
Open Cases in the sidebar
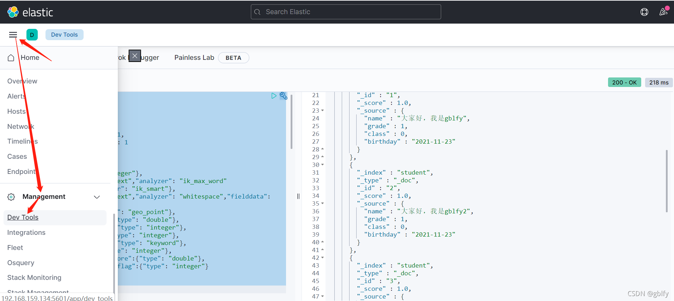point(17,156)
